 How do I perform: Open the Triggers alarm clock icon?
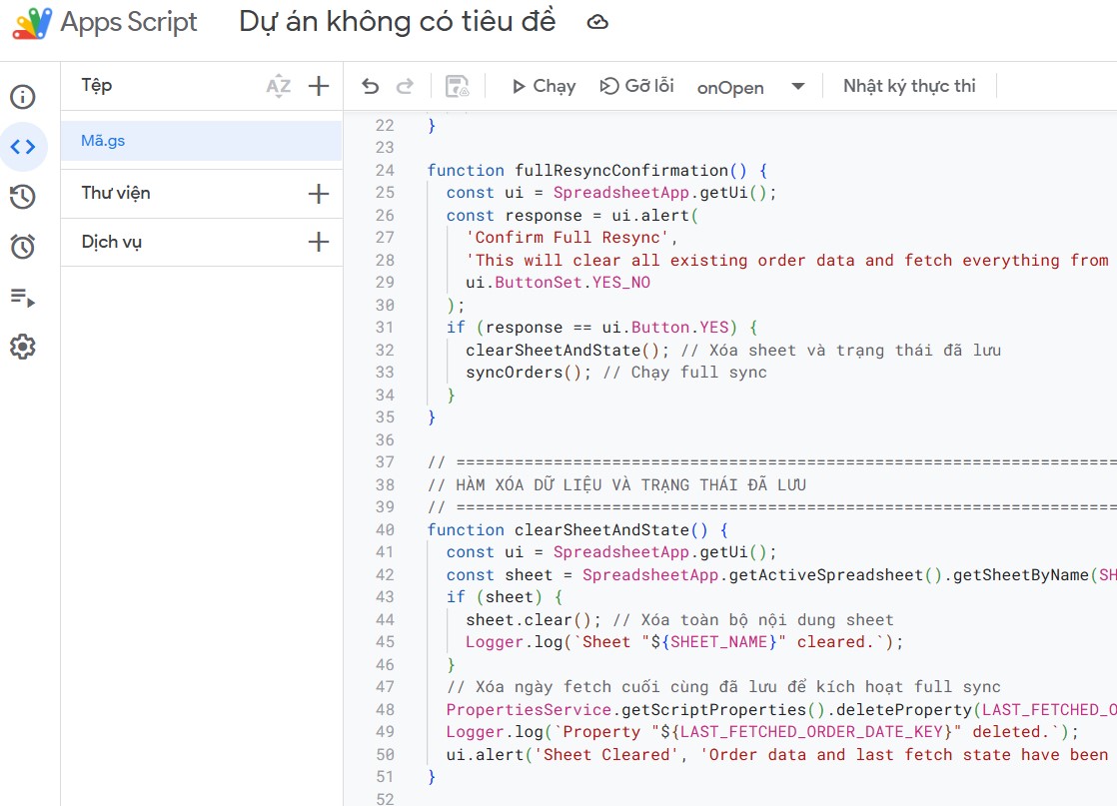click(23, 247)
